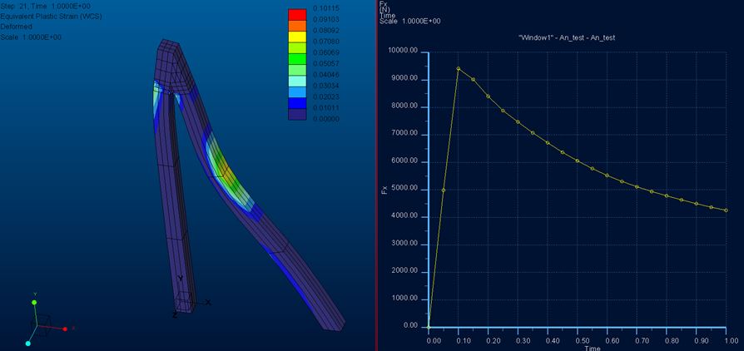Select legend value 0.08092
744x351 pixels.
(x=326, y=30)
